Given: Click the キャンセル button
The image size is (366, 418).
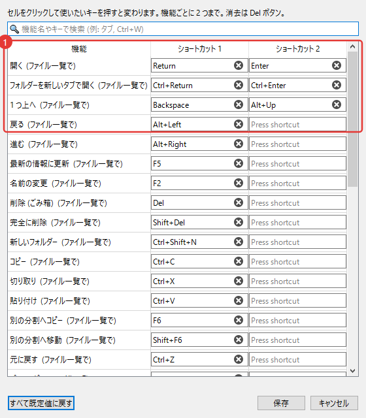Looking at the screenshot, I should click(334, 403).
